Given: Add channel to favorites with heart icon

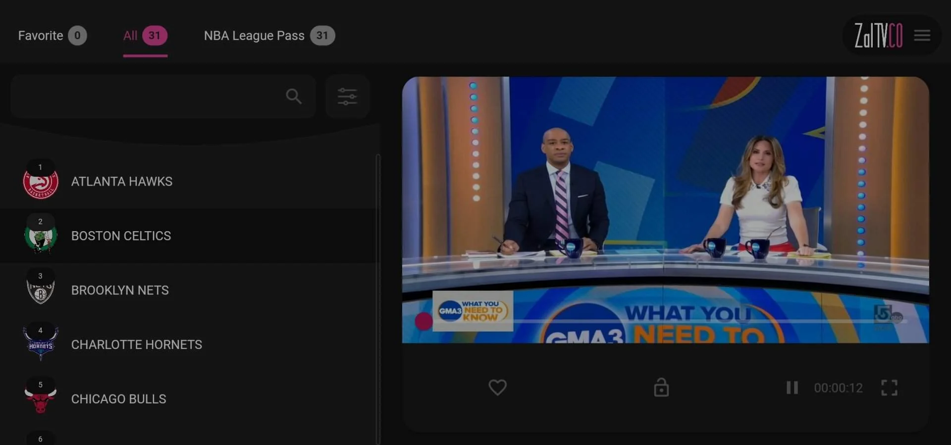Looking at the screenshot, I should [x=497, y=388].
